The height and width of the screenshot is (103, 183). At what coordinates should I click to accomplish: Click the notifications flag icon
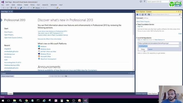click(144, 1)
